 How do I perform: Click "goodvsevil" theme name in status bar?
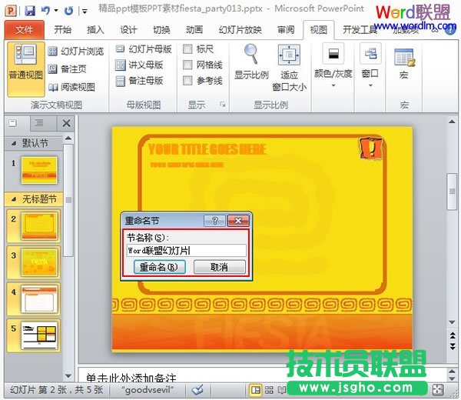pyautogui.click(x=148, y=390)
